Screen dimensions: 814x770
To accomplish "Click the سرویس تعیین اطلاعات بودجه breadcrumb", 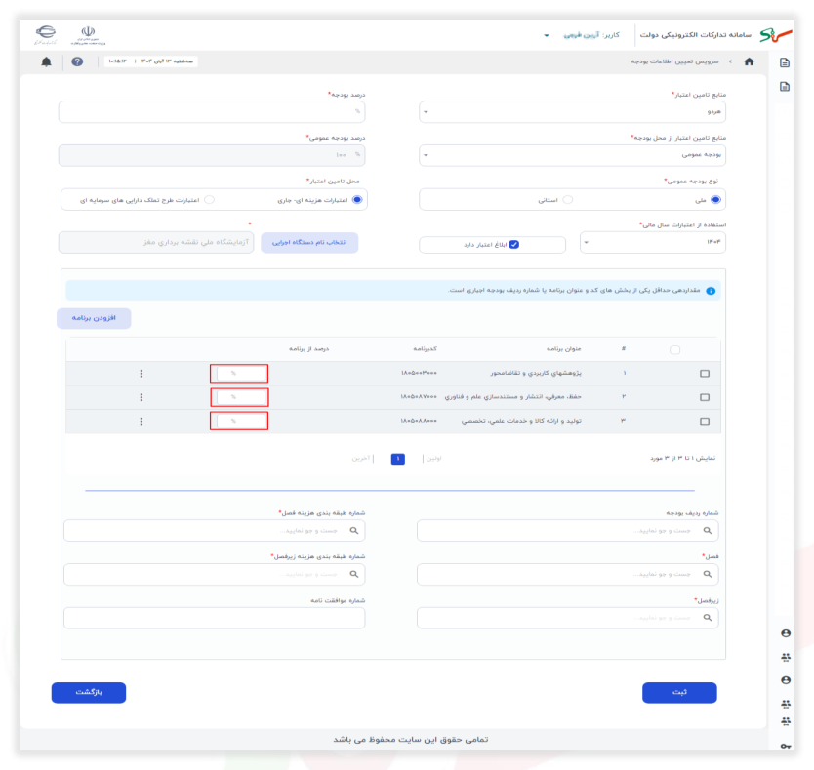I will (x=674, y=61).
